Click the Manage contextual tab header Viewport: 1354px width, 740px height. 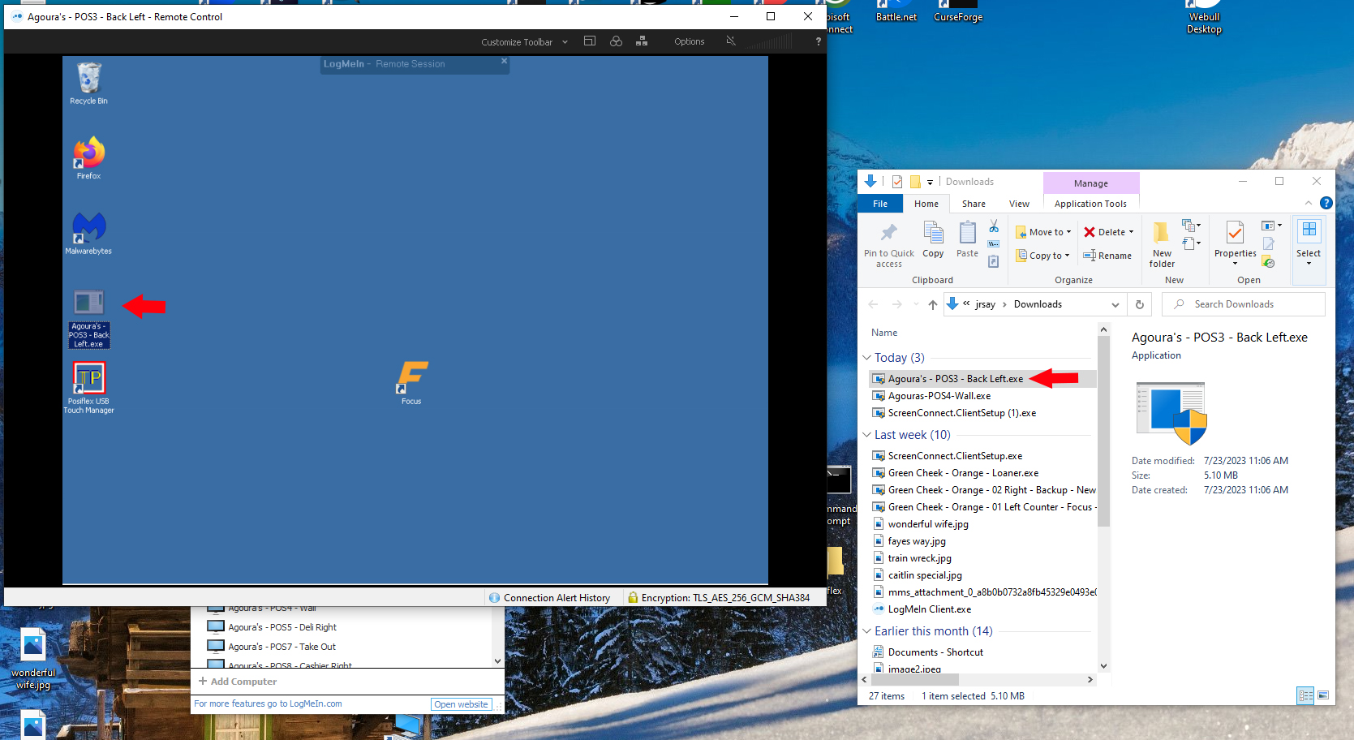[x=1091, y=183]
